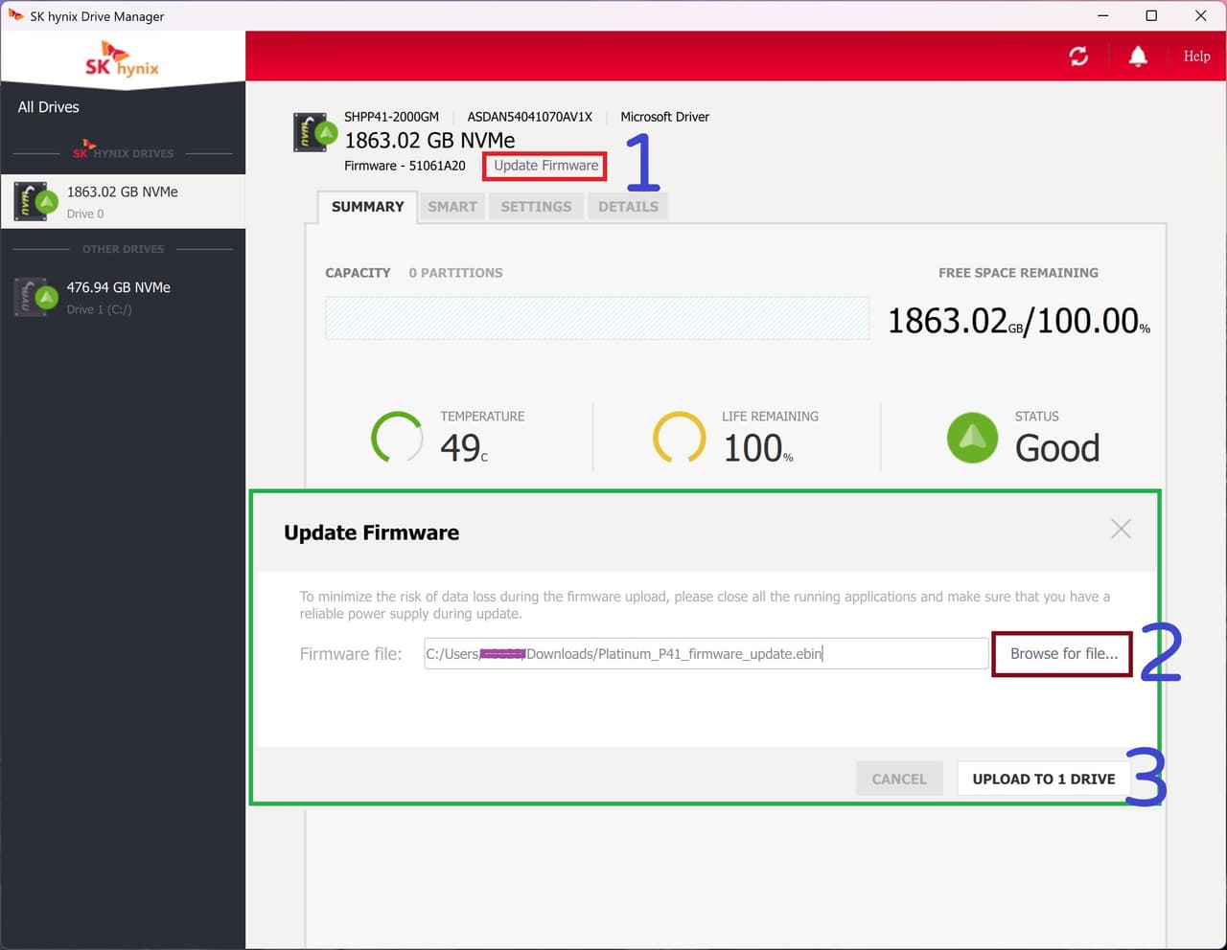Click the refresh icon in the red header
1227x950 pixels.
1078,57
